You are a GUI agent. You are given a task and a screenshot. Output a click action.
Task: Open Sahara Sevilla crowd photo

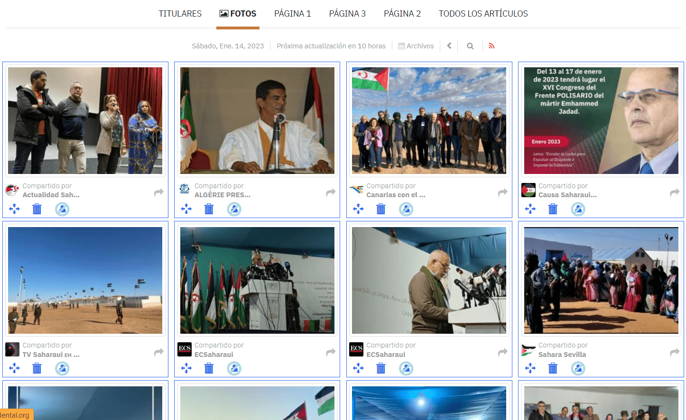pos(601,280)
